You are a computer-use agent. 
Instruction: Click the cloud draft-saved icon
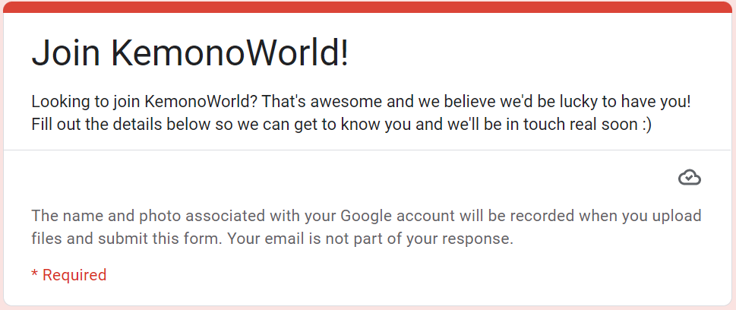point(689,178)
